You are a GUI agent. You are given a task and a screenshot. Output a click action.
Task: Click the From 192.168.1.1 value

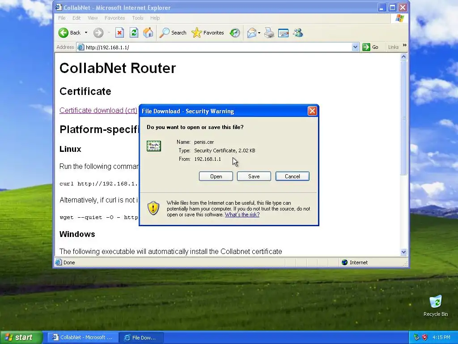pyautogui.click(x=208, y=159)
